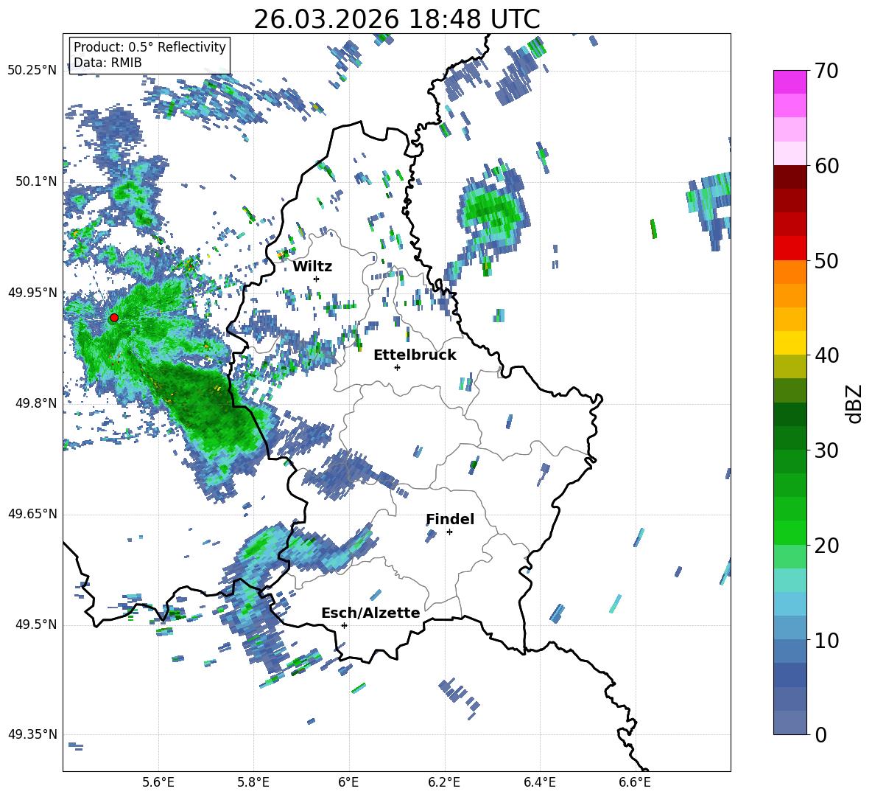Click the 49.5°N latitude label
This screenshot has width=872, height=797.
36,624
